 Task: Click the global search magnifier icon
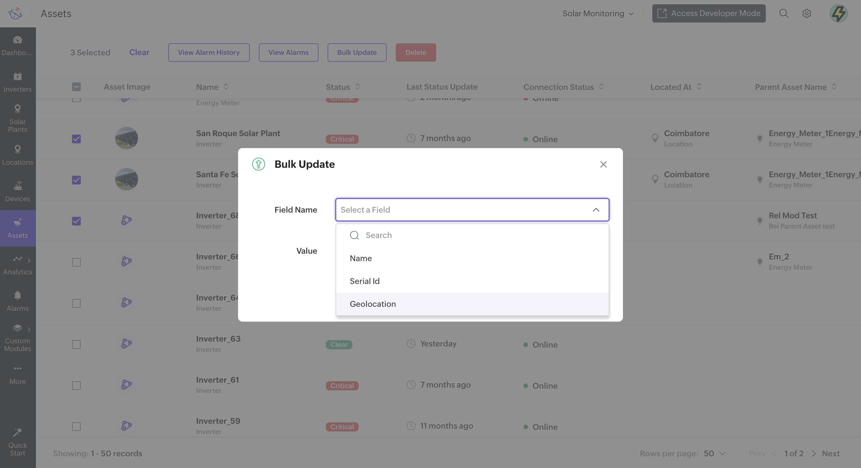783,13
